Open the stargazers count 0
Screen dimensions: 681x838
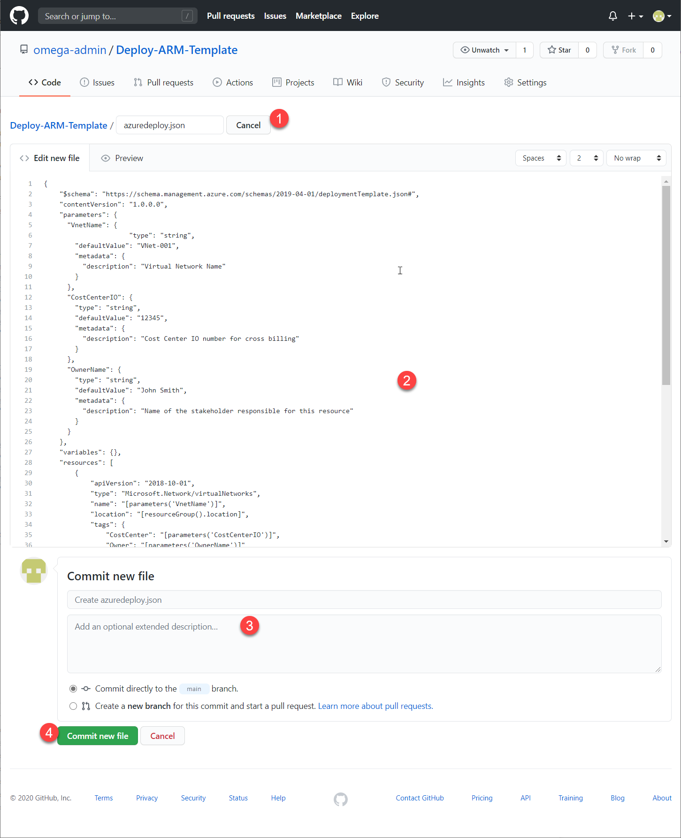click(x=588, y=50)
